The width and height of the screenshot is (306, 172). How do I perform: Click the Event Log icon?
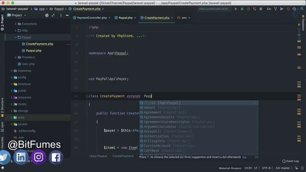(284, 161)
